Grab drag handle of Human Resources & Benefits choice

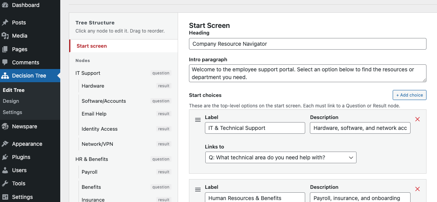point(198,190)
